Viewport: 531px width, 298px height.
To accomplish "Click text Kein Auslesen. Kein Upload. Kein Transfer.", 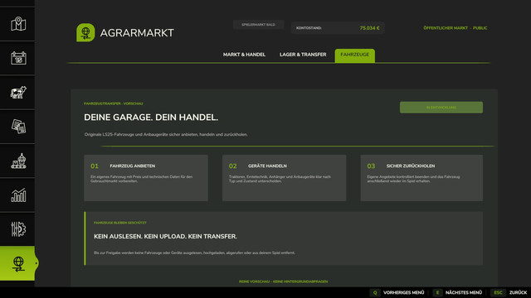I will click(x=165, y=237).
